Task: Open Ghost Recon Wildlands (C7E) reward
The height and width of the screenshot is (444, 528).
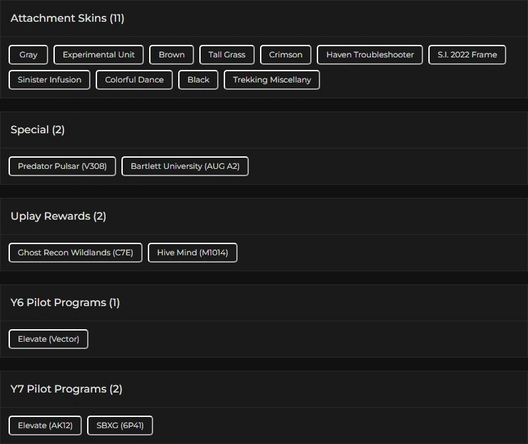Action: [x=75, y=253]
